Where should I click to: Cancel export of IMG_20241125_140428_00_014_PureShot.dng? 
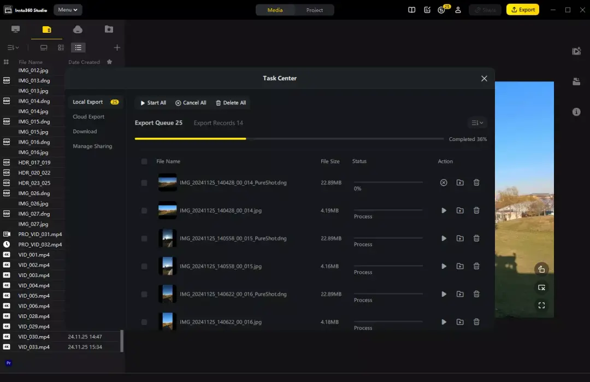(444, 183)
